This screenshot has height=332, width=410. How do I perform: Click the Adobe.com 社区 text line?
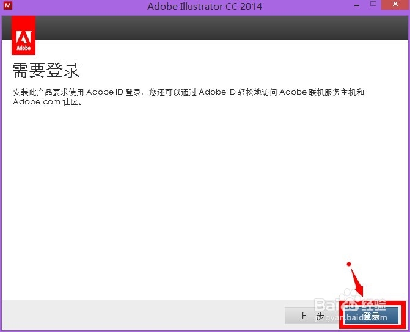pyautogui.click(x=48, y=101)
